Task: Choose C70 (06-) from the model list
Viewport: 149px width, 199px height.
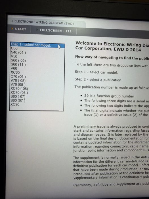Action: pos(37,76)
